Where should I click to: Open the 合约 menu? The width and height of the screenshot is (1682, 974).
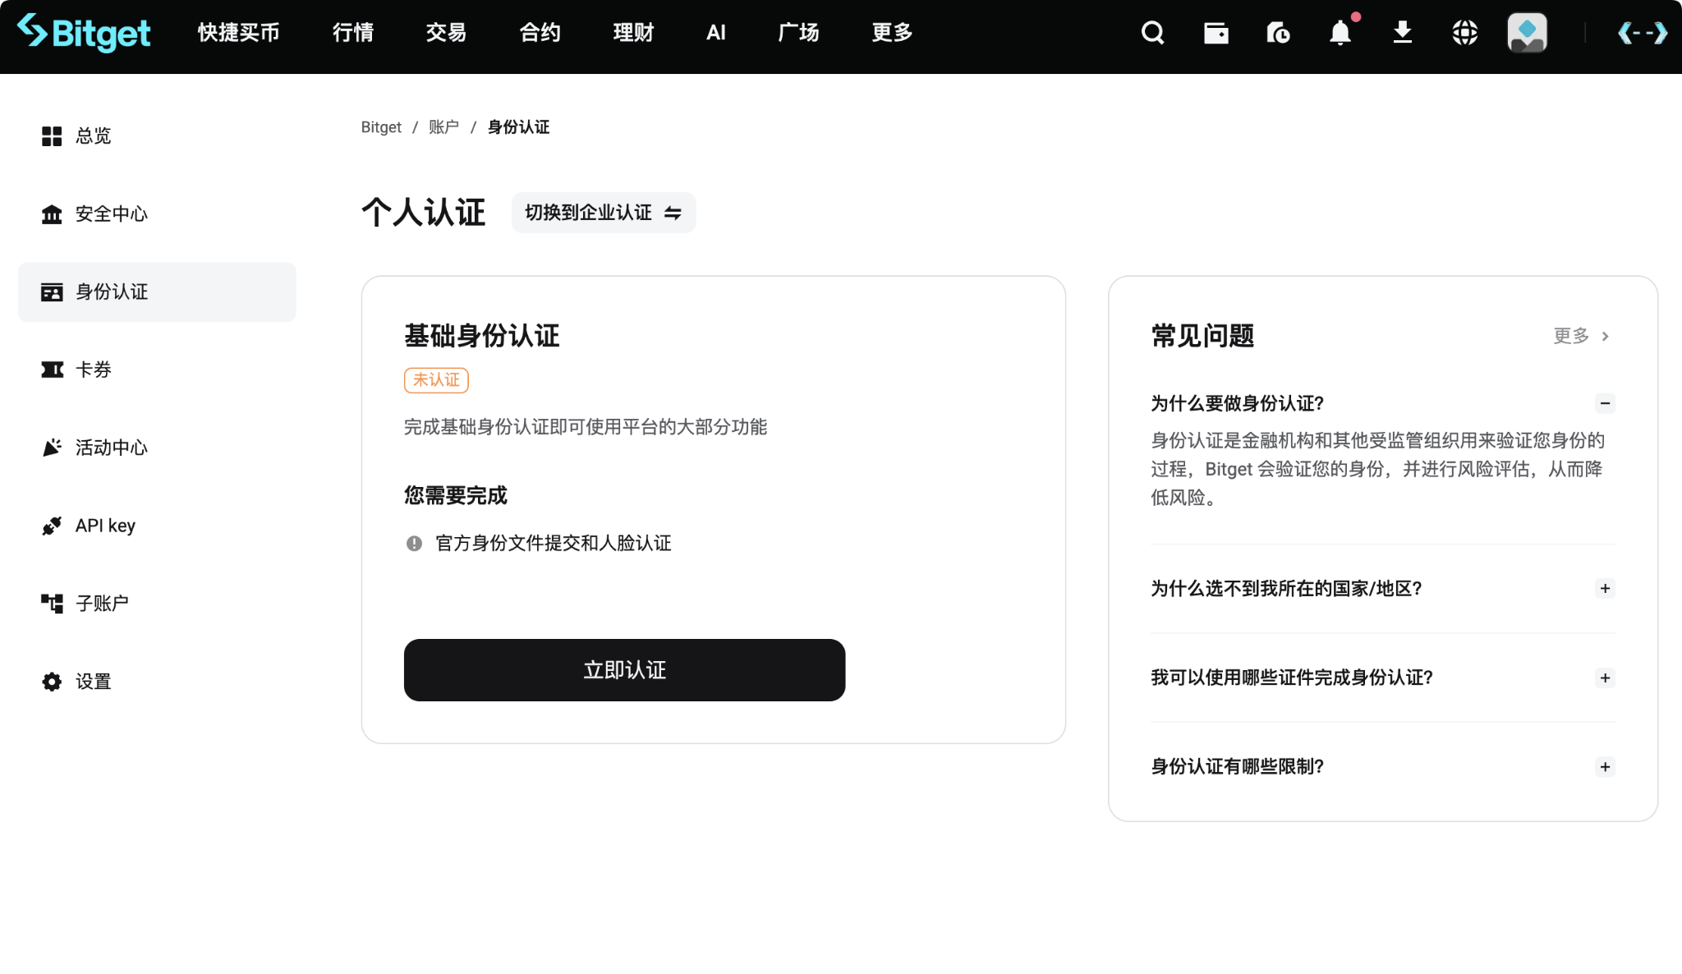click(x=540, y=33)
